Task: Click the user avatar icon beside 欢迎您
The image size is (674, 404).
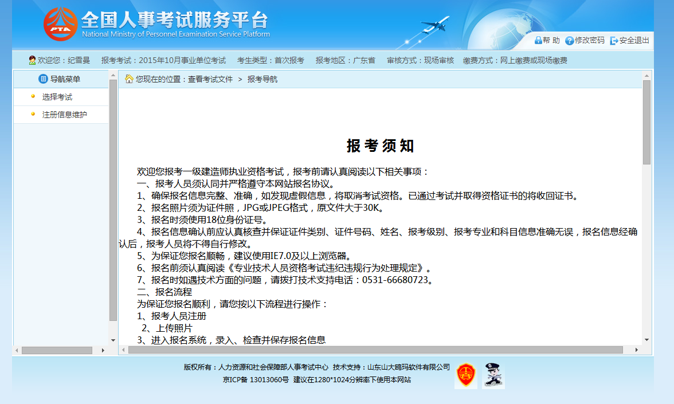Action: [x=32, y=60]
